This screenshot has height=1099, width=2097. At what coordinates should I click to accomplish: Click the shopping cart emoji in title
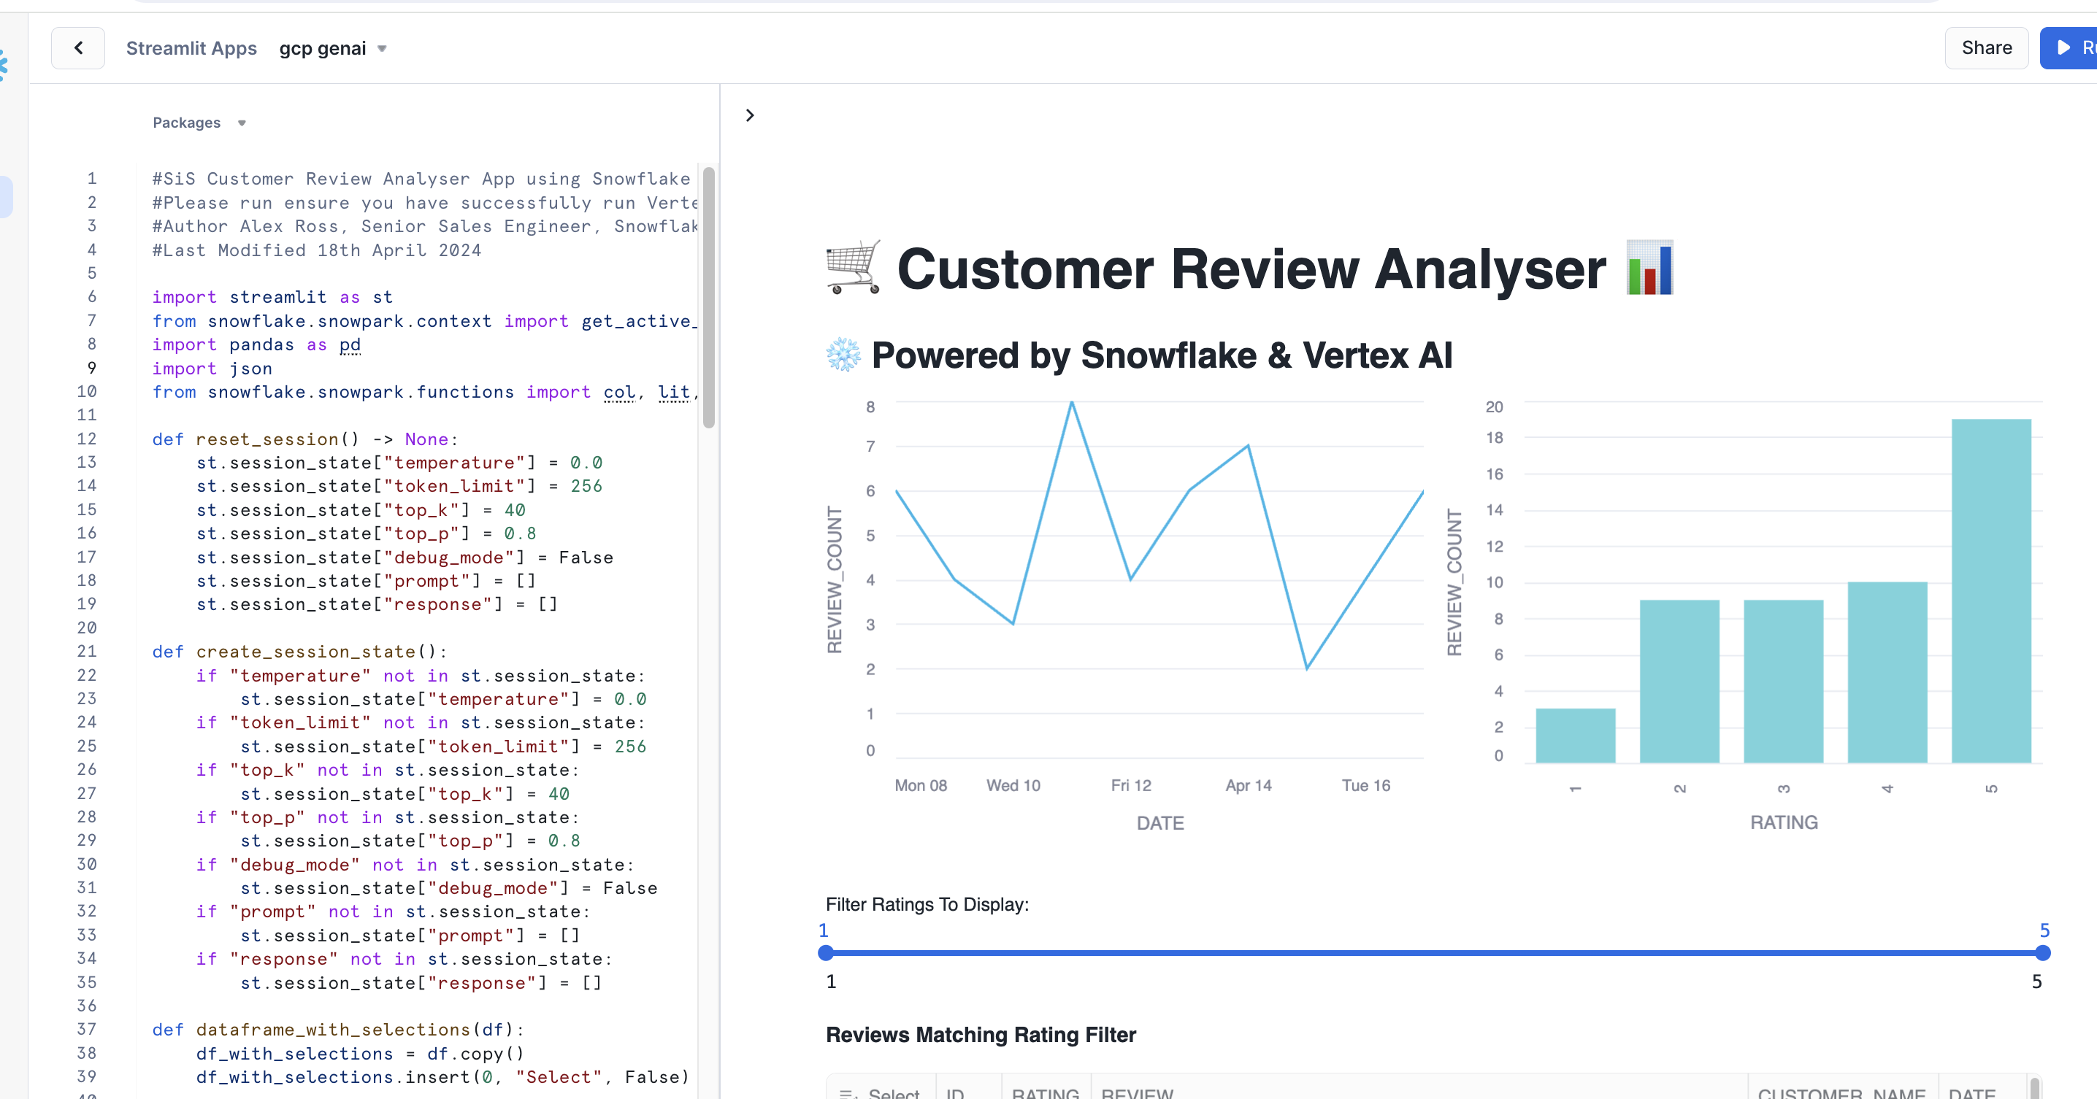coord(853,268)
